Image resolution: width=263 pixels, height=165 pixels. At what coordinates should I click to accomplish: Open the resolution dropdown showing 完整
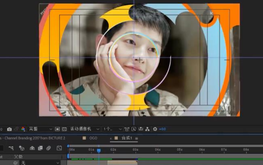[40, 129]
